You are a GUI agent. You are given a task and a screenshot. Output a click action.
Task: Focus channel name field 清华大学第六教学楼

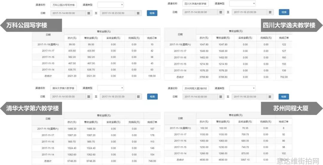63,88
